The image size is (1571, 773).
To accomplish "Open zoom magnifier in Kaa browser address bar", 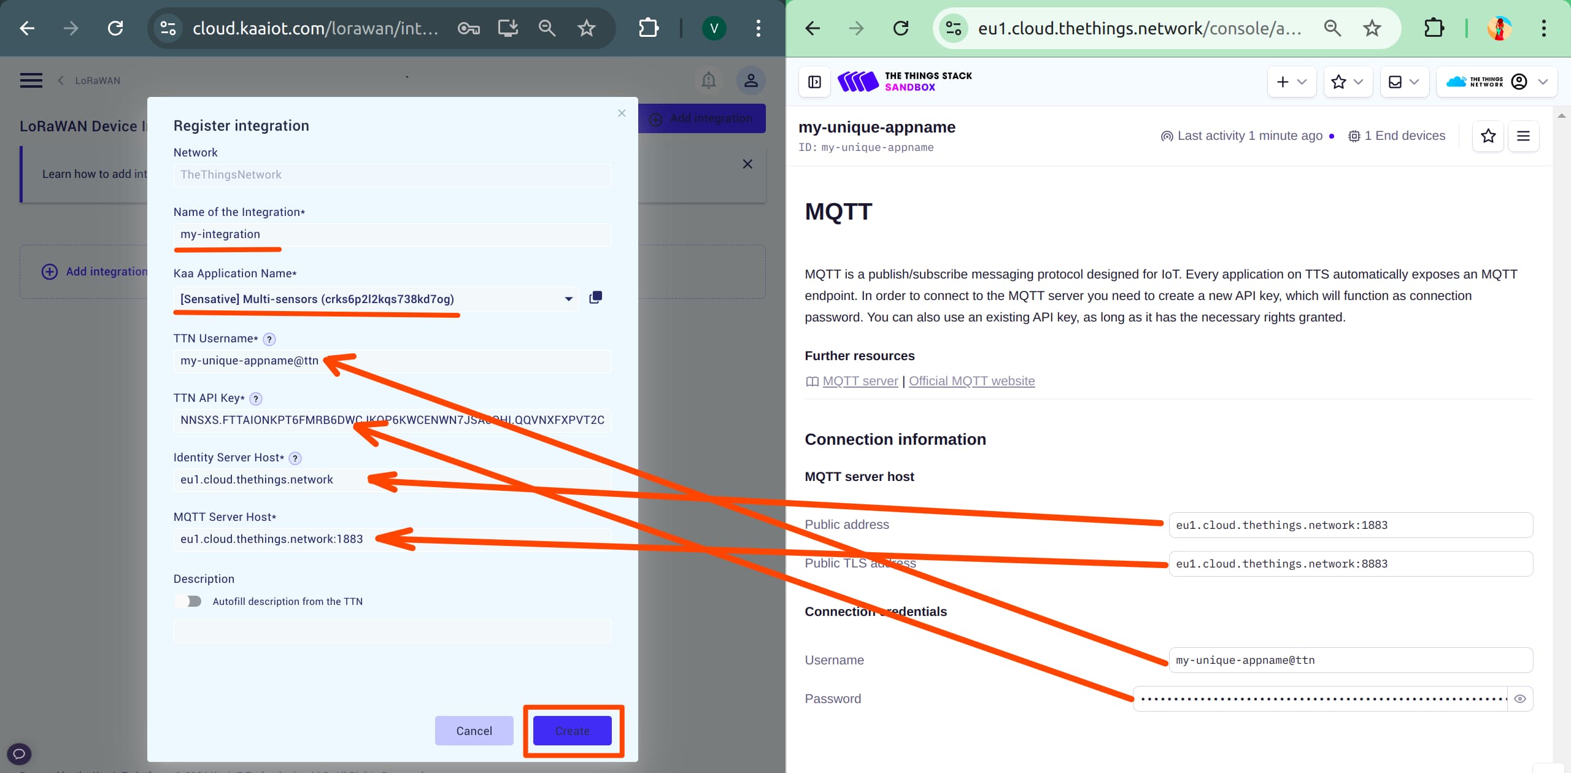I will (x=547, y=28).
